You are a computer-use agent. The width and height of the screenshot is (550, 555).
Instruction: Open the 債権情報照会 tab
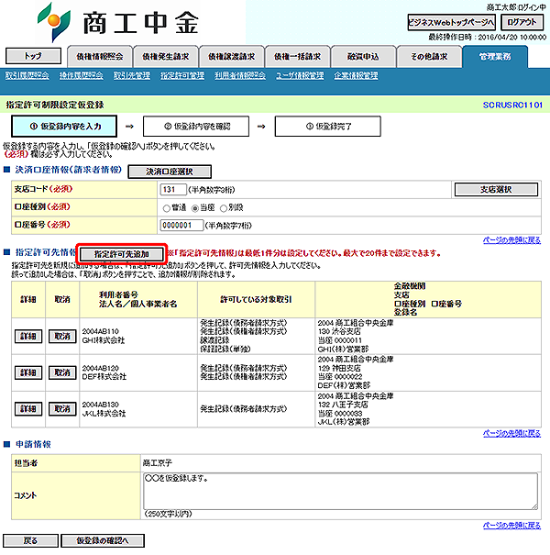click(x=100, y=57)
